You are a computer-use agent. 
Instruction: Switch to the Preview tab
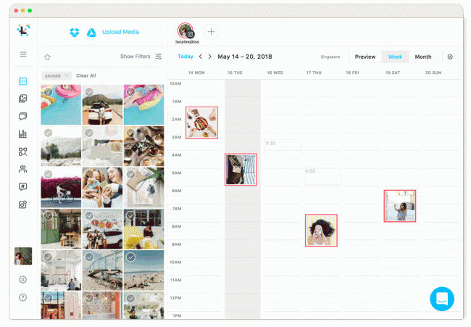365,57
